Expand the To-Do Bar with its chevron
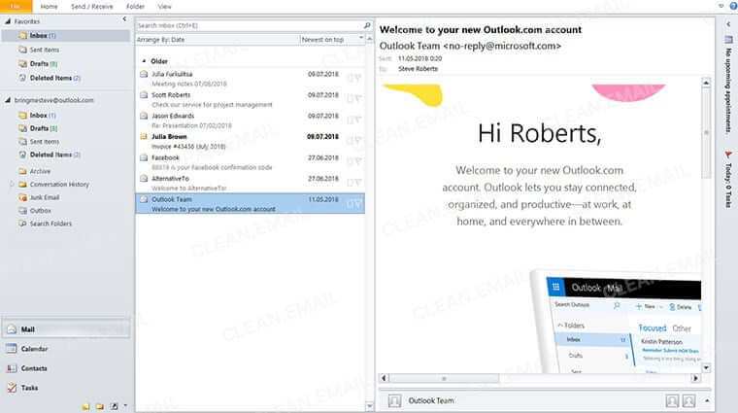 pos(728,24)
